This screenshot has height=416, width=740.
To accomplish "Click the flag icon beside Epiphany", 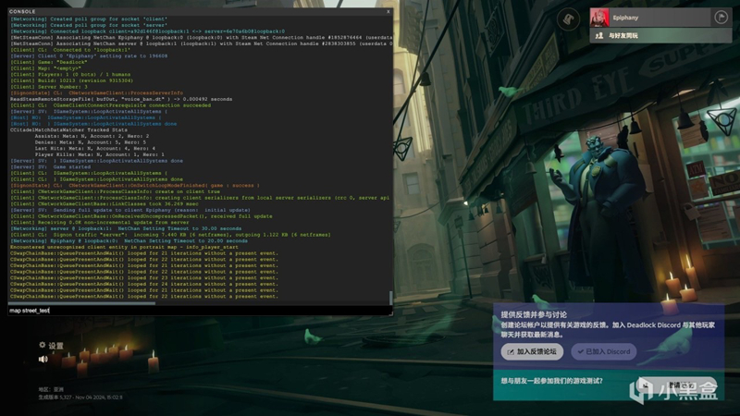I will 721,18.
